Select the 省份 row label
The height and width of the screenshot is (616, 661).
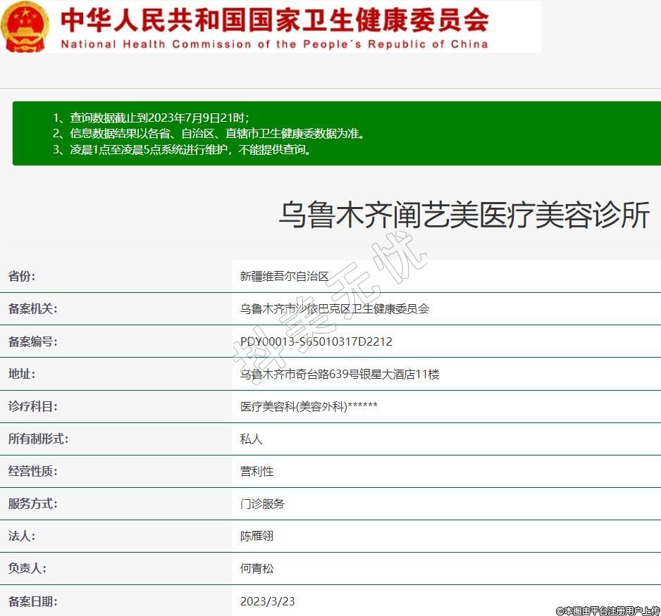click(x=22, y=277)
